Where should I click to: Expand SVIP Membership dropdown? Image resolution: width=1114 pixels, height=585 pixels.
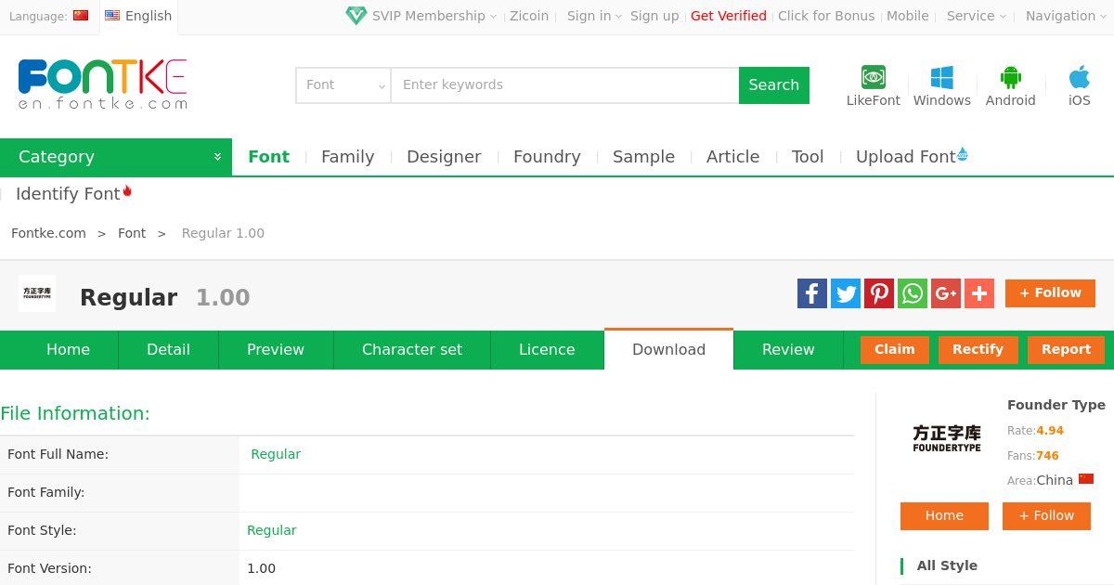point(434,16)
